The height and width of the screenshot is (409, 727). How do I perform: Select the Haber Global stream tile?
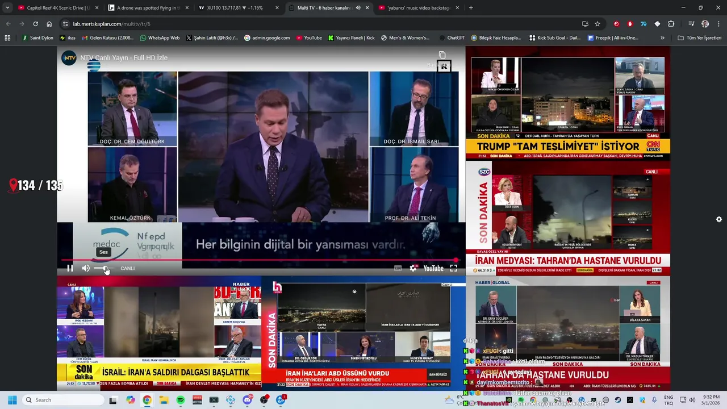[x=568, y=333]
